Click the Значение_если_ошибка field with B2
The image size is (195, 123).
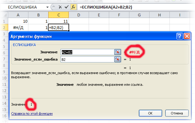pyautogui.click(x=87, y=59)
